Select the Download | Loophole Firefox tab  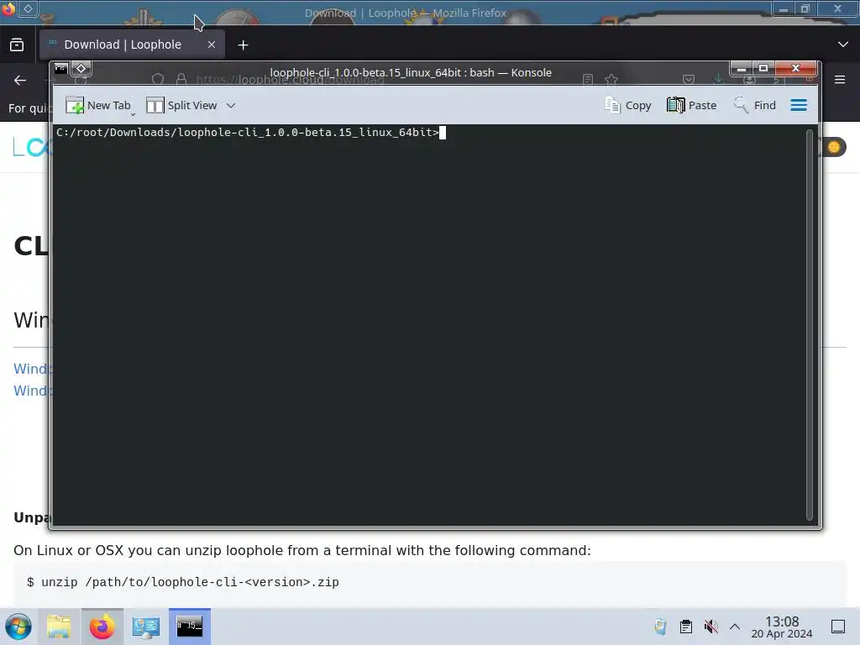tap(132, 45)
